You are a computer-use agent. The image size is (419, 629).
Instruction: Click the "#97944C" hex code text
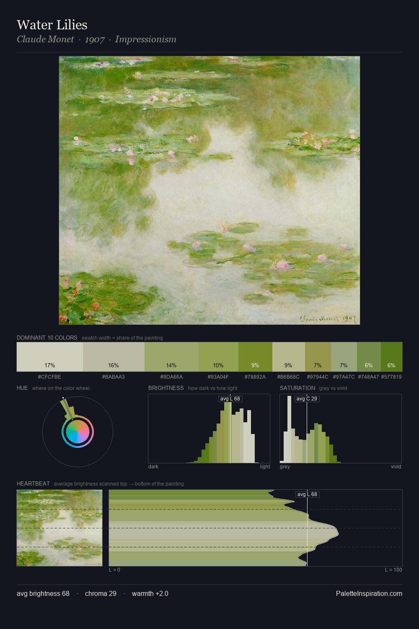pyautogui.click(x=318, y=377)
